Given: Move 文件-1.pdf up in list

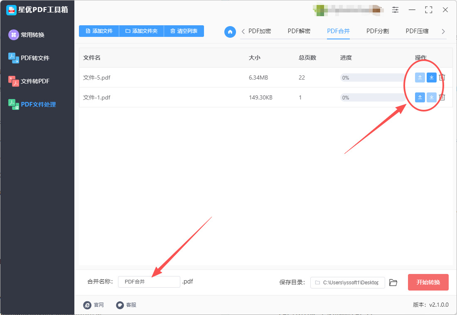Looking at the screenshot, I should 420,97.
